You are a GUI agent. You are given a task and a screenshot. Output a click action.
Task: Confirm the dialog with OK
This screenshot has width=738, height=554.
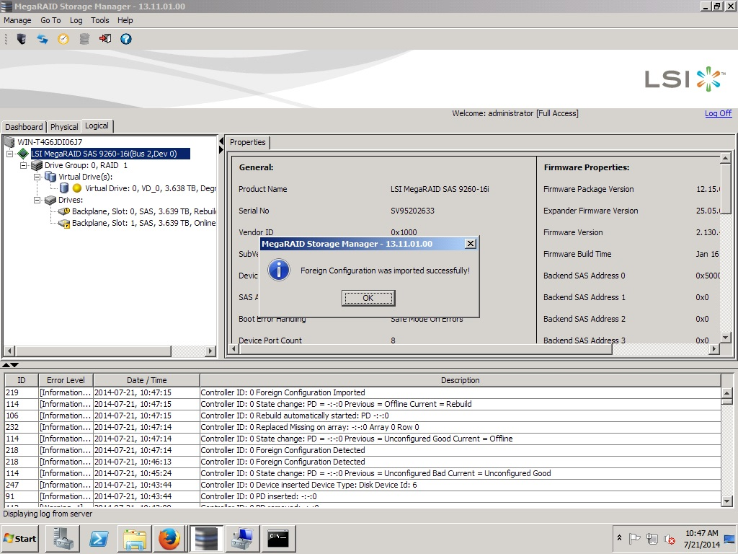pos(368,298)
